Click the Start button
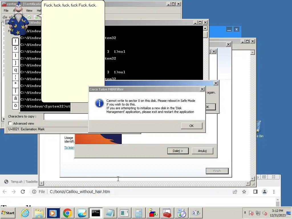The width and height of the screenshot is (292, 219). click(8, 213)
